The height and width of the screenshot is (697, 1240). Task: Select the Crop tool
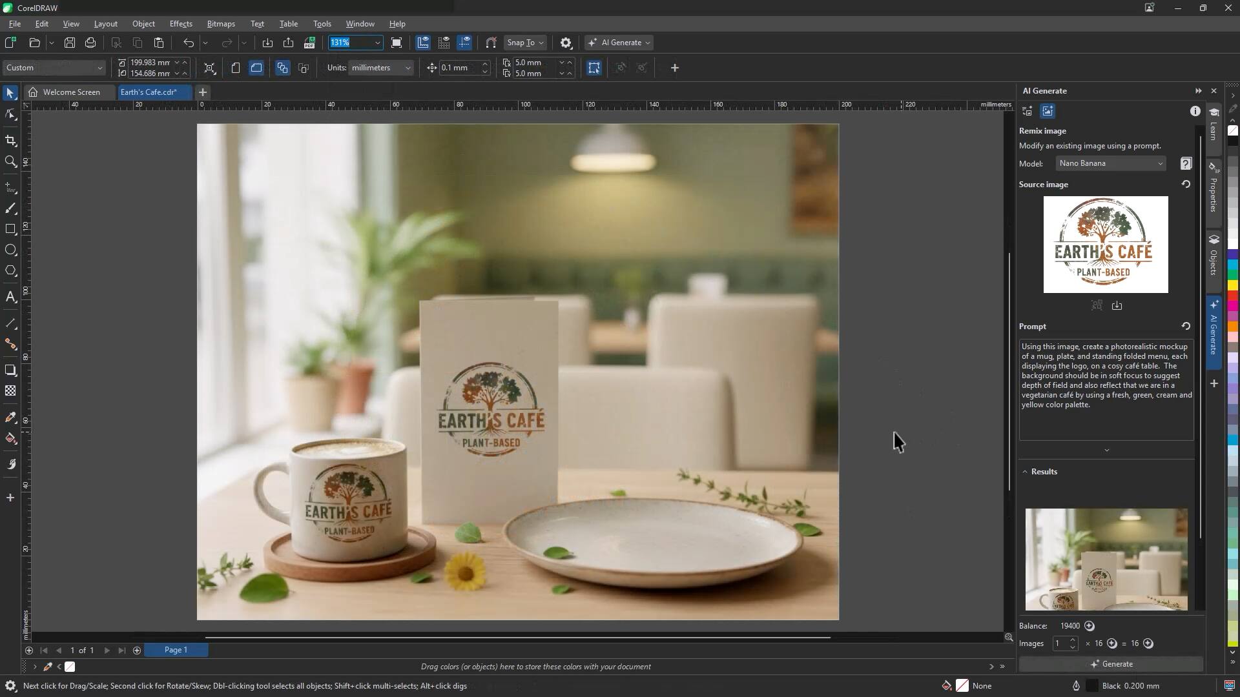(10, 141)
